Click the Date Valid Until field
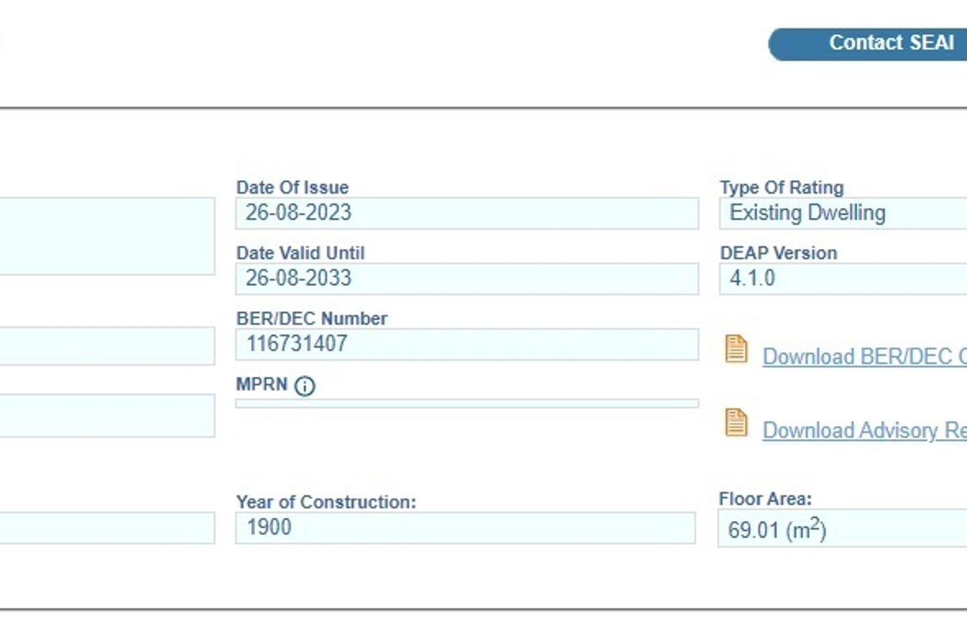The height and width of the screenshot is (644, 967). (x=467, y=278)
